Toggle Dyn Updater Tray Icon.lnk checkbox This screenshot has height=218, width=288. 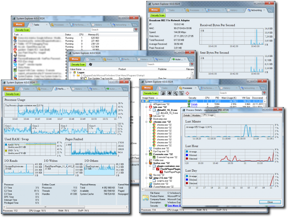(82, 78)
